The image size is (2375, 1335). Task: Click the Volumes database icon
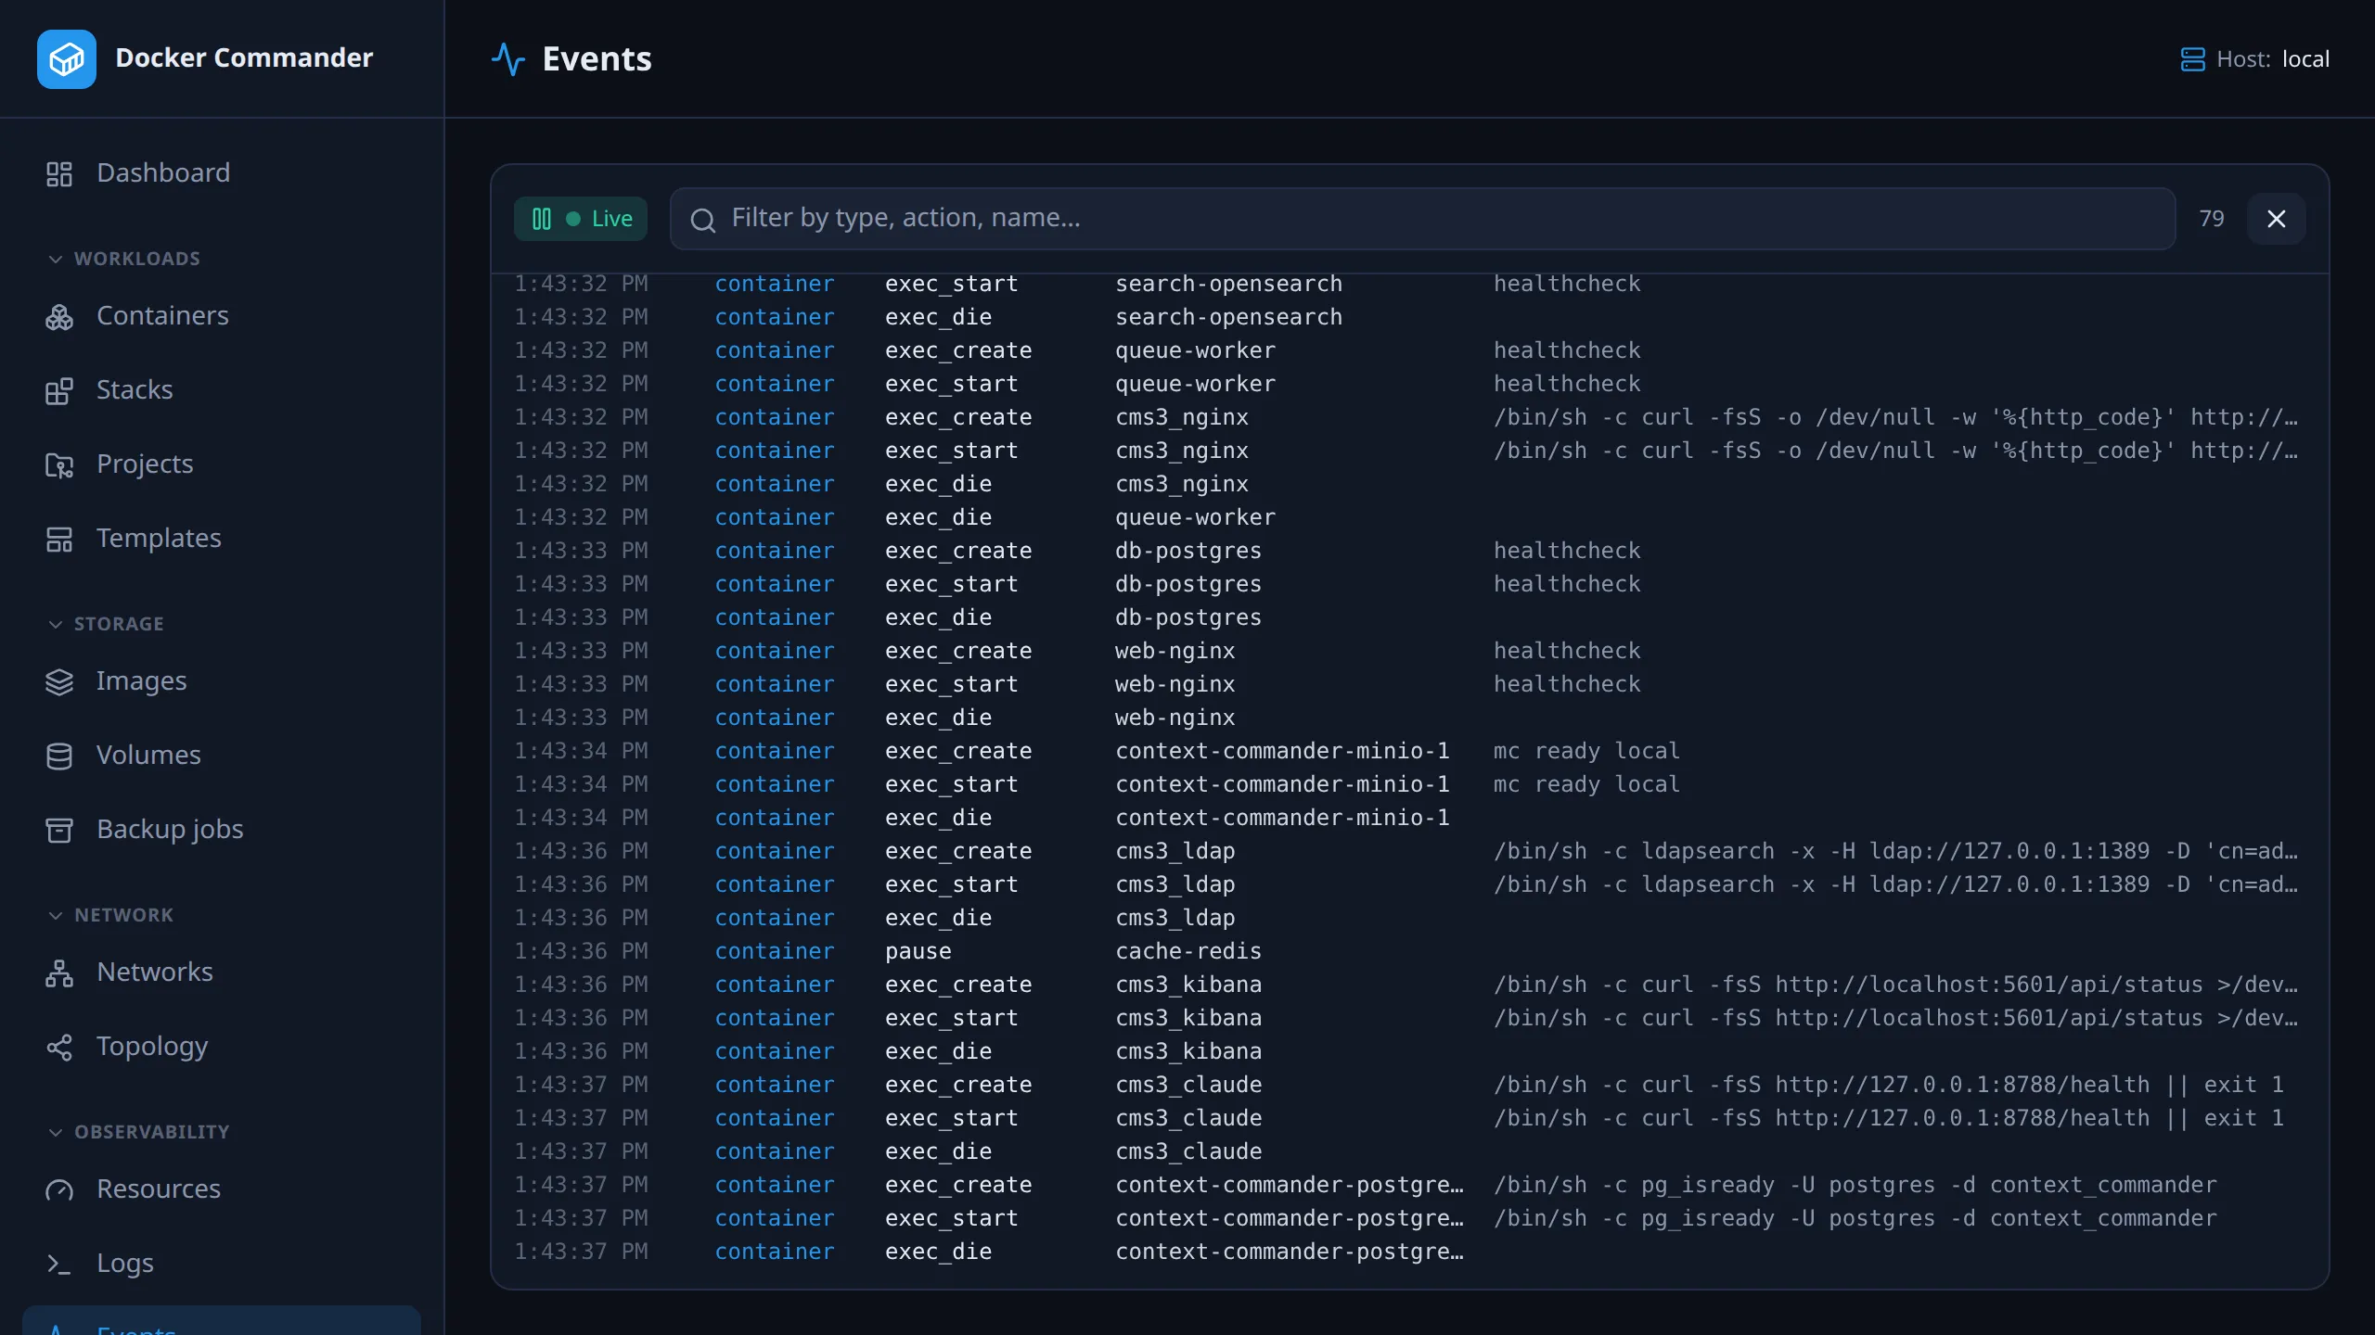[59, 756]
